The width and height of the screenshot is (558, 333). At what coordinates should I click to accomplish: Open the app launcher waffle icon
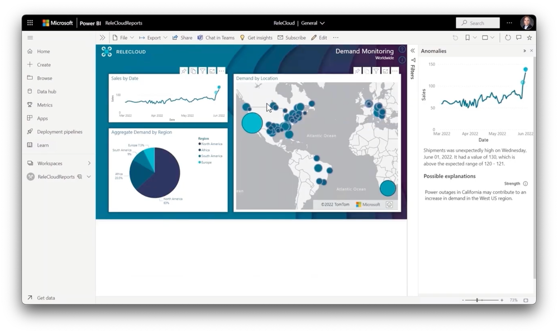pos(30,23)
